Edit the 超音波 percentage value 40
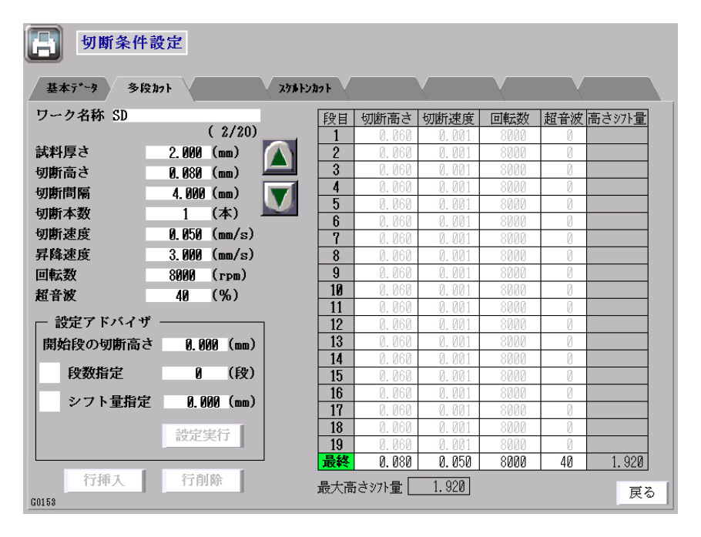The image size is (701, 537). pyautogui.click(x=178, y=296)
